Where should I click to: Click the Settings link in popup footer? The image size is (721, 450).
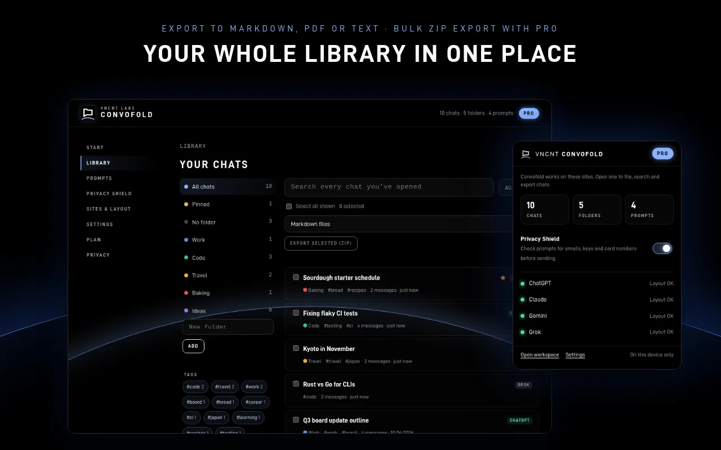point(575,355)
